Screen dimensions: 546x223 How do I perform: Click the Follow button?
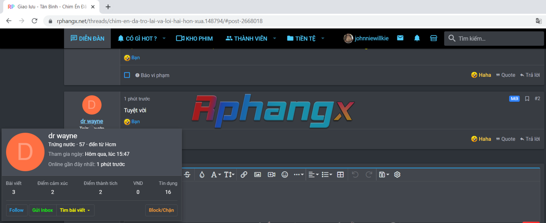16,210
